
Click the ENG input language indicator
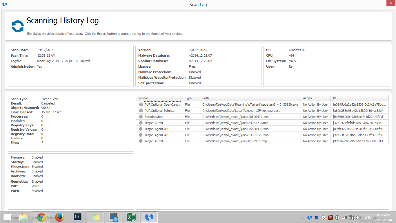(368, 217)
